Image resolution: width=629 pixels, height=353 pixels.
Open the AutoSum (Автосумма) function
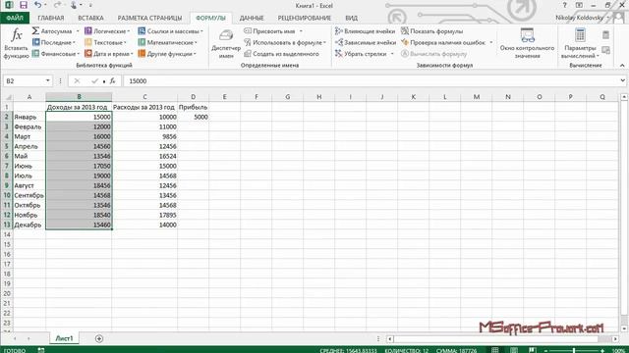pyautogui.click(x=52, y=31)
